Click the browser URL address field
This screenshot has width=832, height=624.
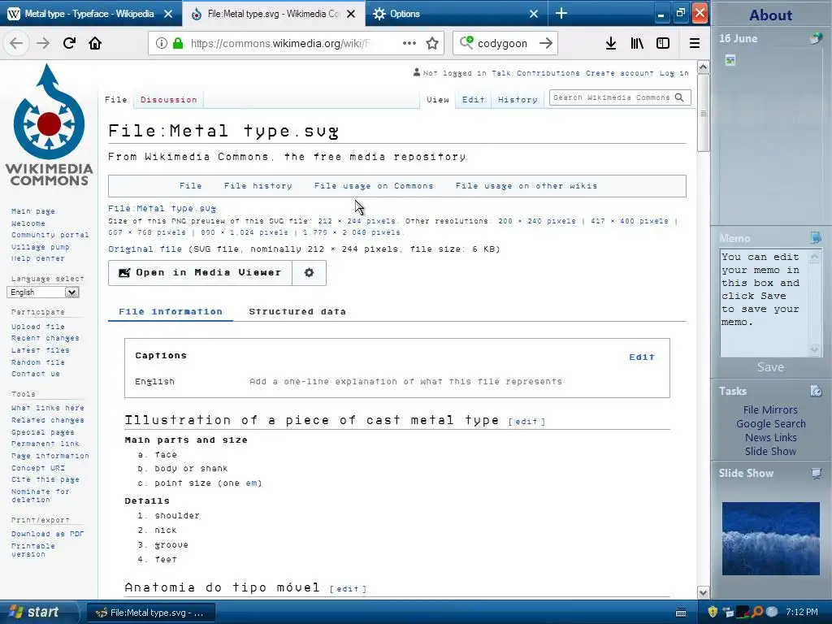pyautogui.click(x=281, y=43)
